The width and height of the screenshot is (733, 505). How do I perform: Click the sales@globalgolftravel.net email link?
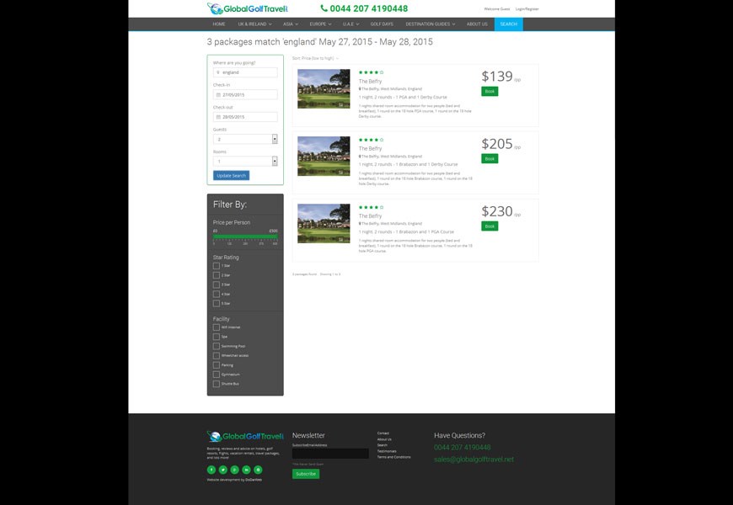474,460
